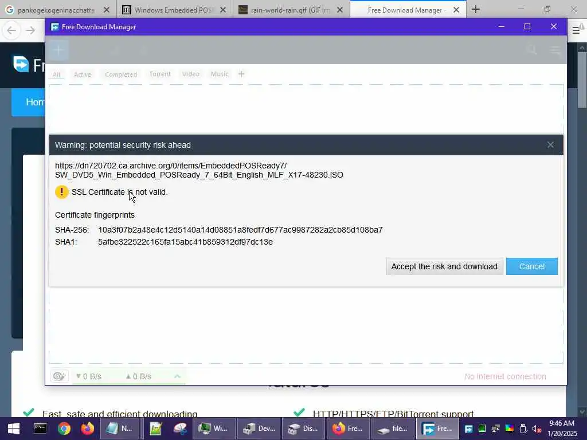Open pinned Firefox icon in taskbar
This screenshot has height=440, width=587.
(88, 429)
